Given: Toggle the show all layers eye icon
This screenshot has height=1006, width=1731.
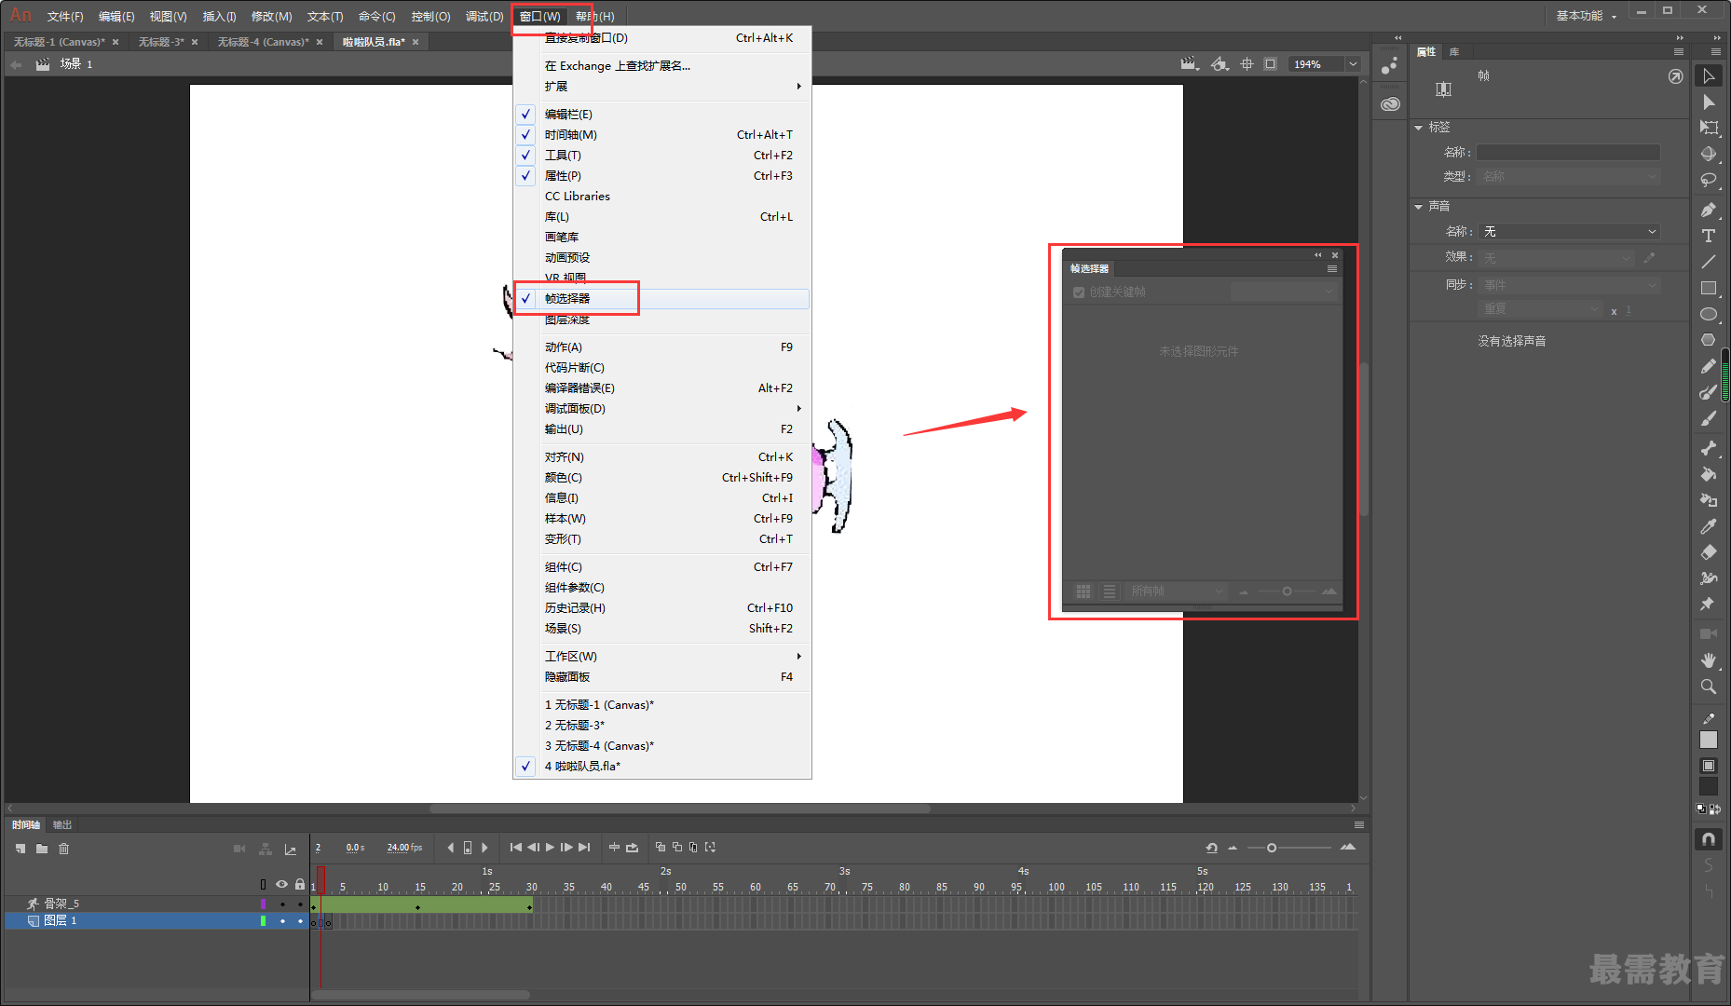Looking at the screenshot, I should (x=281, y=884).
